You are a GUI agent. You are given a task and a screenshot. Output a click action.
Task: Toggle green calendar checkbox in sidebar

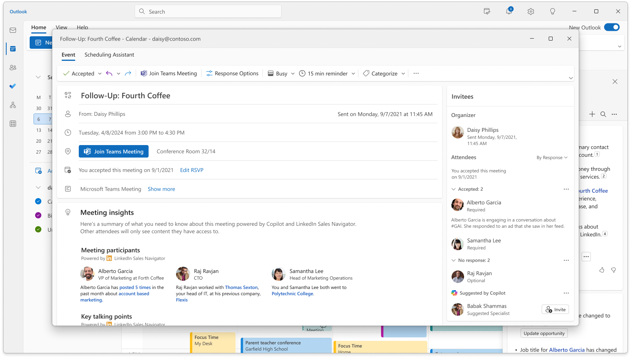point(38,229)
